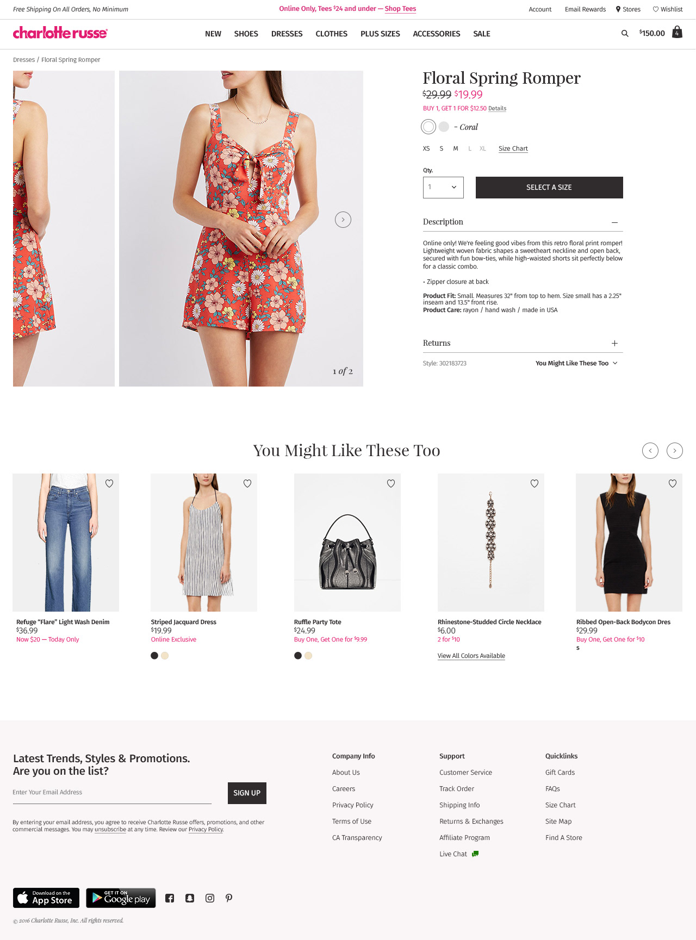
Task: Open the SALE menu item
Action: coord(482,34)
